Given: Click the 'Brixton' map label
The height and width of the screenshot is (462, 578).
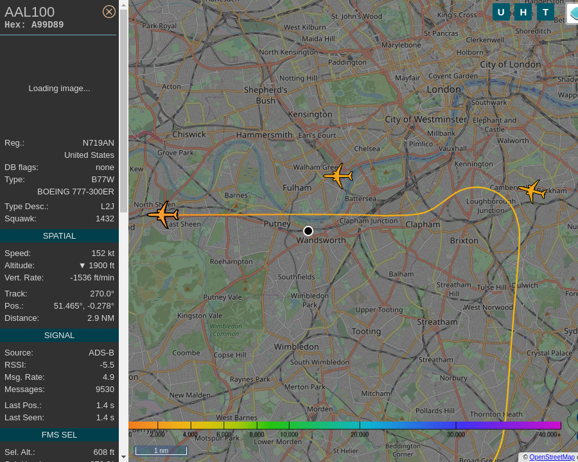Looking at the screenshot, I should 464,241.
